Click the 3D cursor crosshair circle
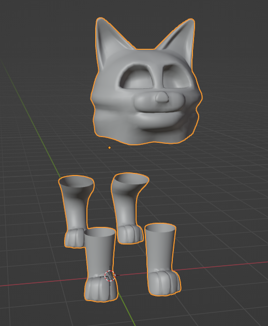Screen dimensions: 268x326 pos(110,276)
